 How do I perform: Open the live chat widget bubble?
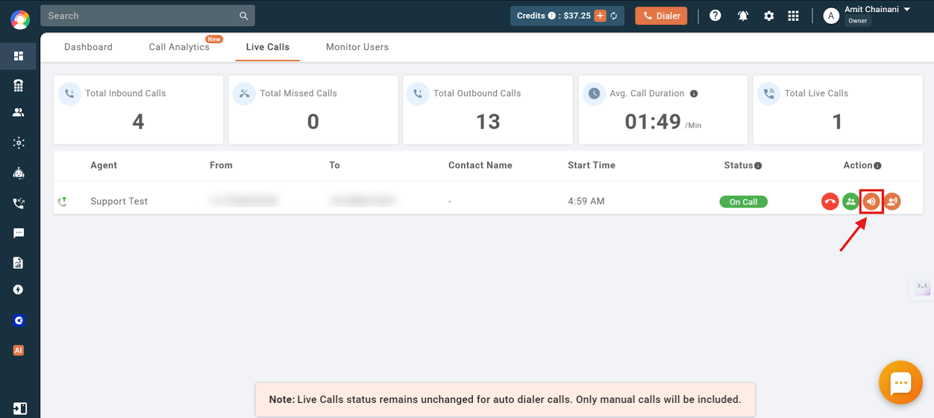pyautogui.click(x=901, y=382)
